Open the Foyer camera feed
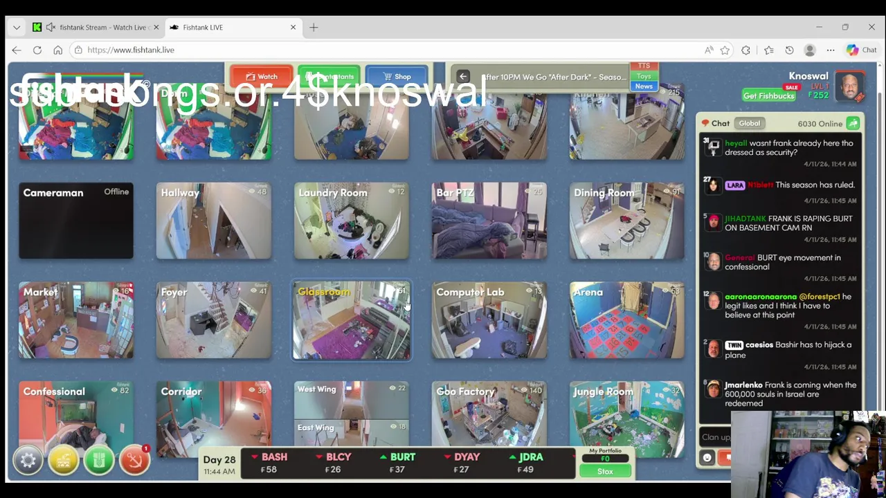Screen dimensions: 886x498 click(x=214, y=320)
